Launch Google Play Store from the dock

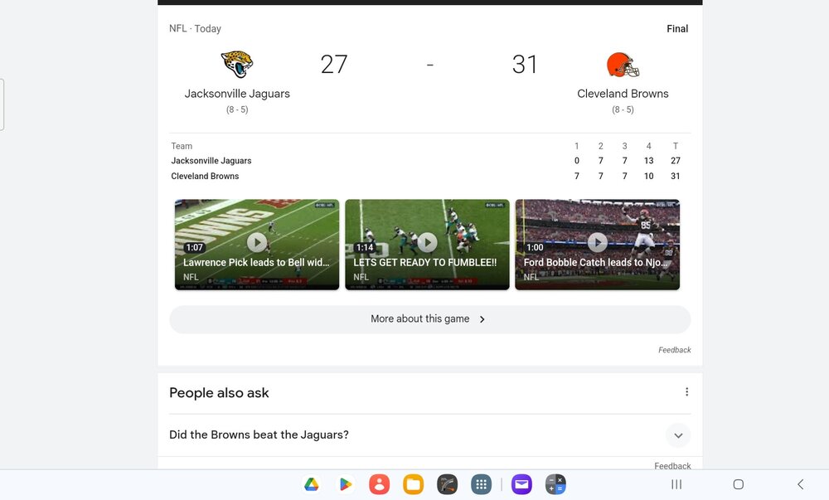point(345,484)
